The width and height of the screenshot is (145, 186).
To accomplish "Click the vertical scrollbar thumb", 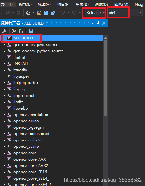I will (x=105, y=78).
